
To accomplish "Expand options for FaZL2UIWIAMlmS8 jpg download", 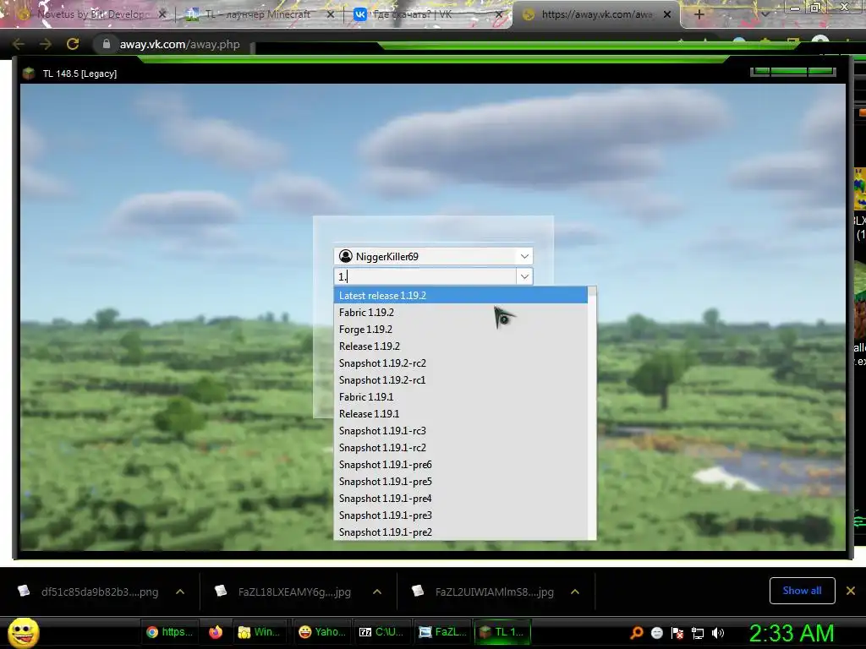I will click(575, 592).
